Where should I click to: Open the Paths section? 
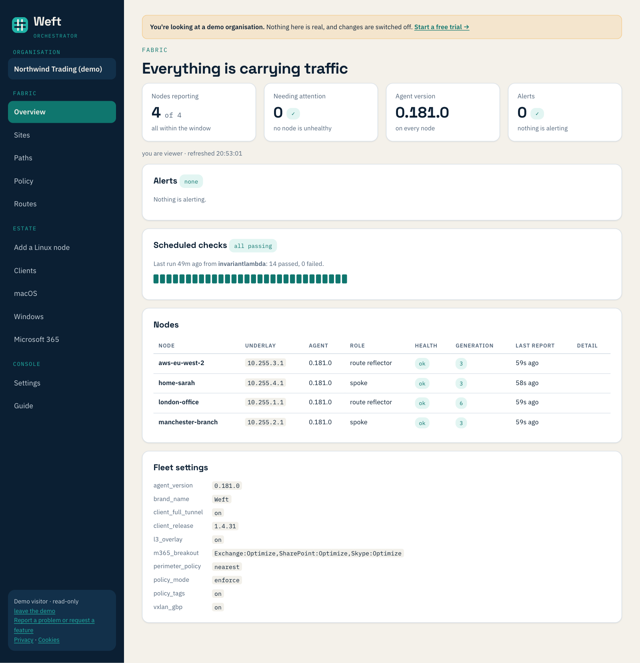pyautogui.click(x=62, y=158)
